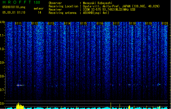Click the 0.9 kHz frequency axis label
Screen dimensions: 171x109
[2, 63]
